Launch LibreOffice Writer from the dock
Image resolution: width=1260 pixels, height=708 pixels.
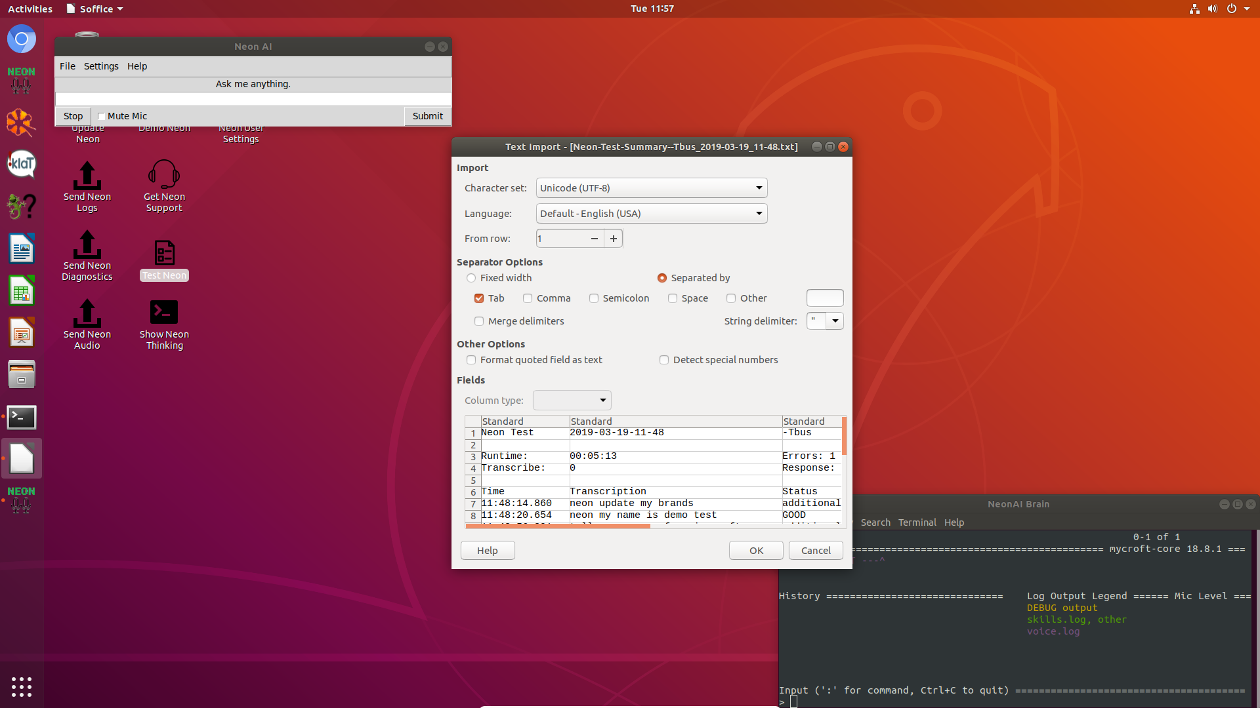point(22,248)
